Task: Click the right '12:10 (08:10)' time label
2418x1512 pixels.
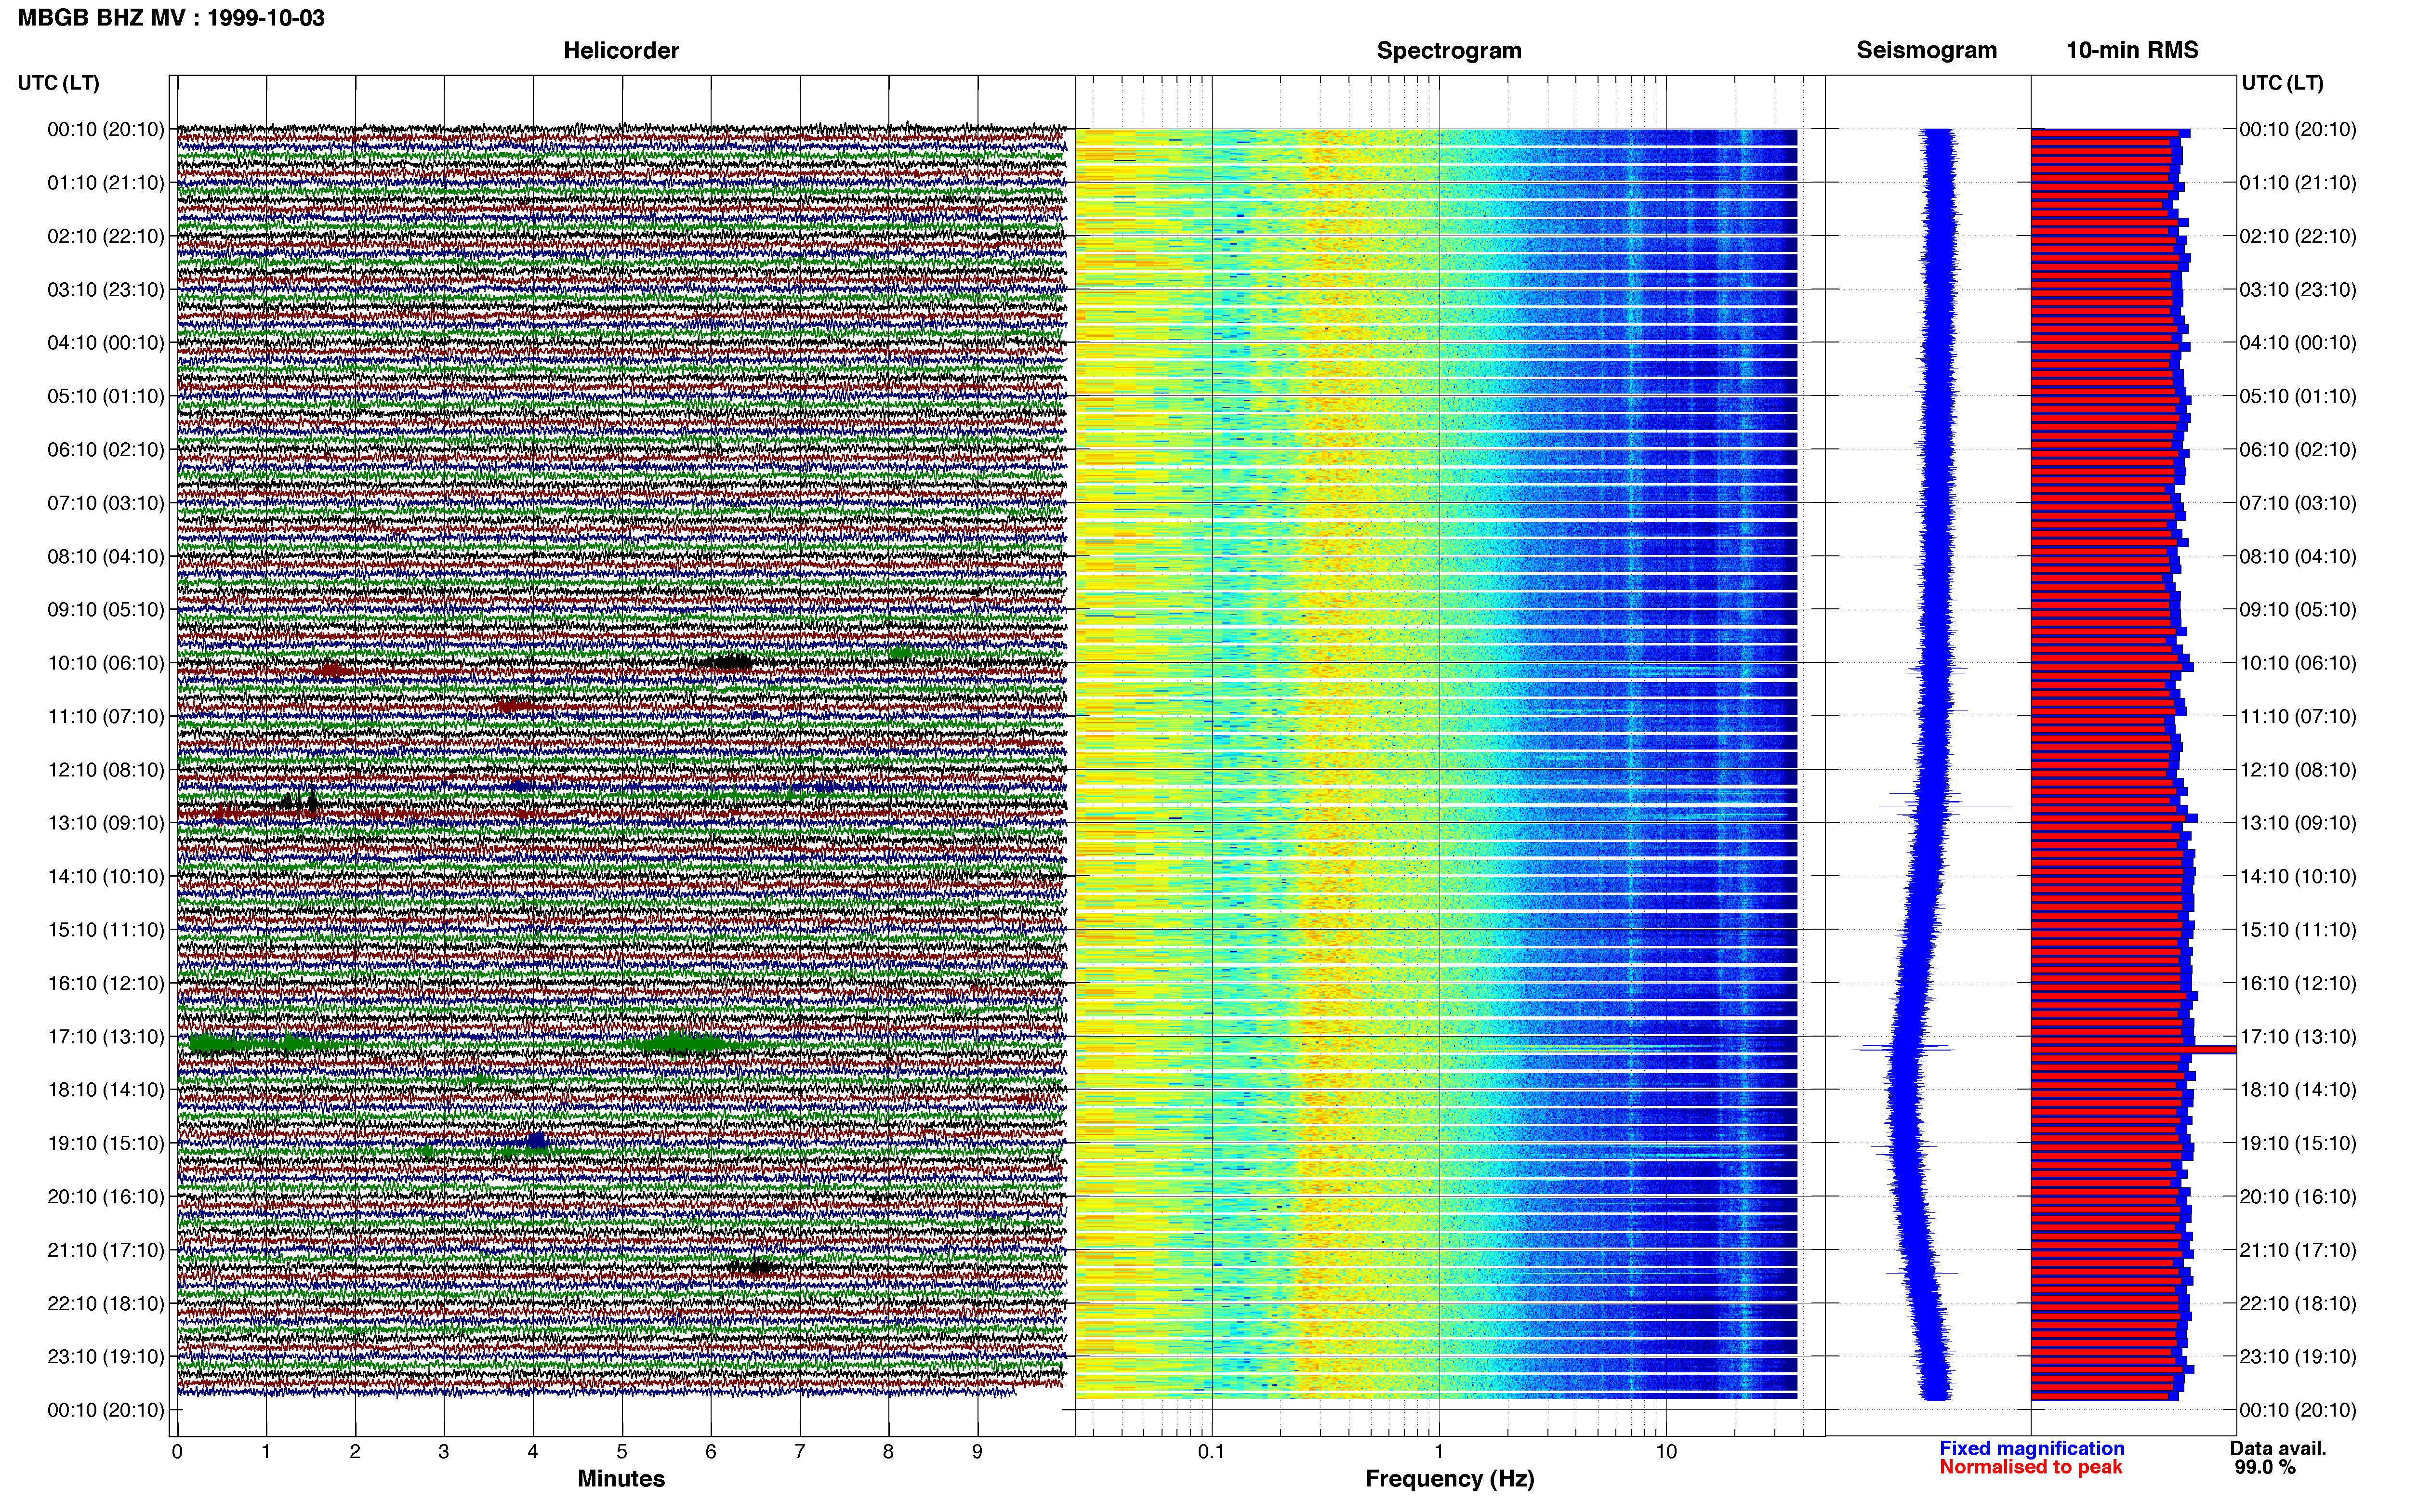Action: (x=2298, y=770)
